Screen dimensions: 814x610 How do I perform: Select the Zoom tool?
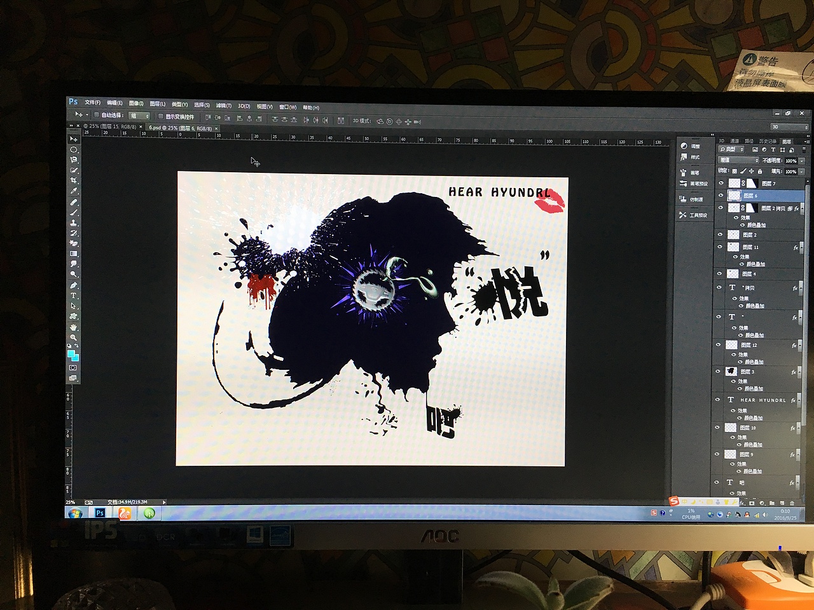[x=74, y=337]
